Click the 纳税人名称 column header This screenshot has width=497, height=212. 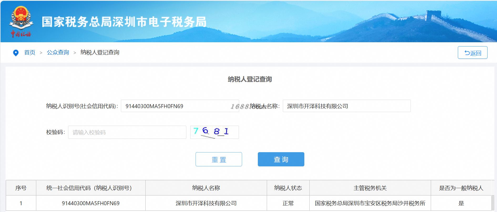pos(206,188)
